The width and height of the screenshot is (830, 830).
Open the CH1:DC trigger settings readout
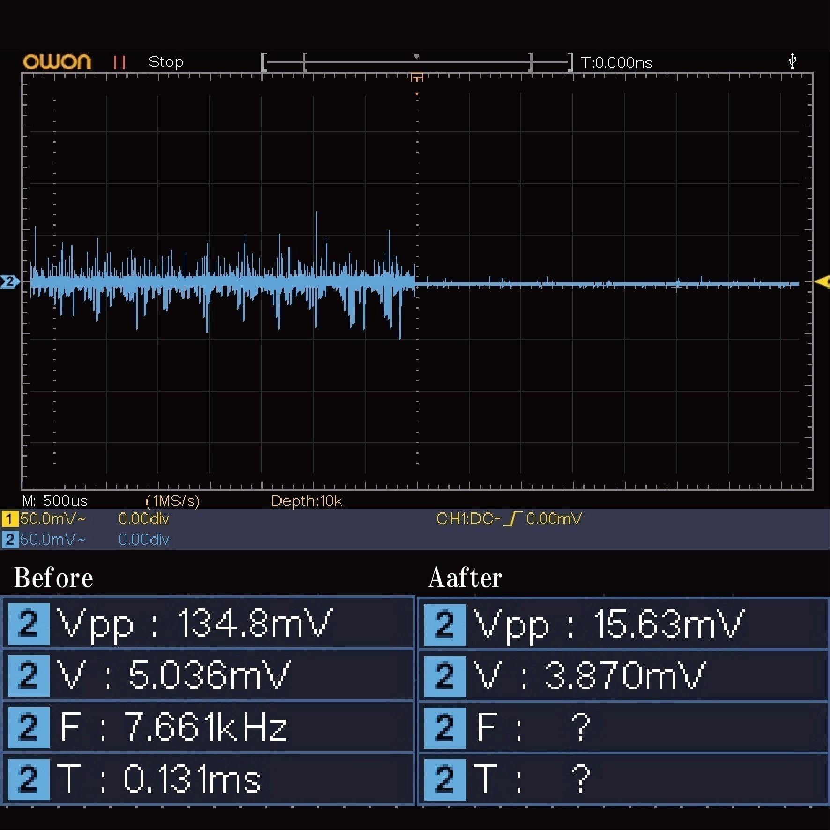click(x=509, y=519)
